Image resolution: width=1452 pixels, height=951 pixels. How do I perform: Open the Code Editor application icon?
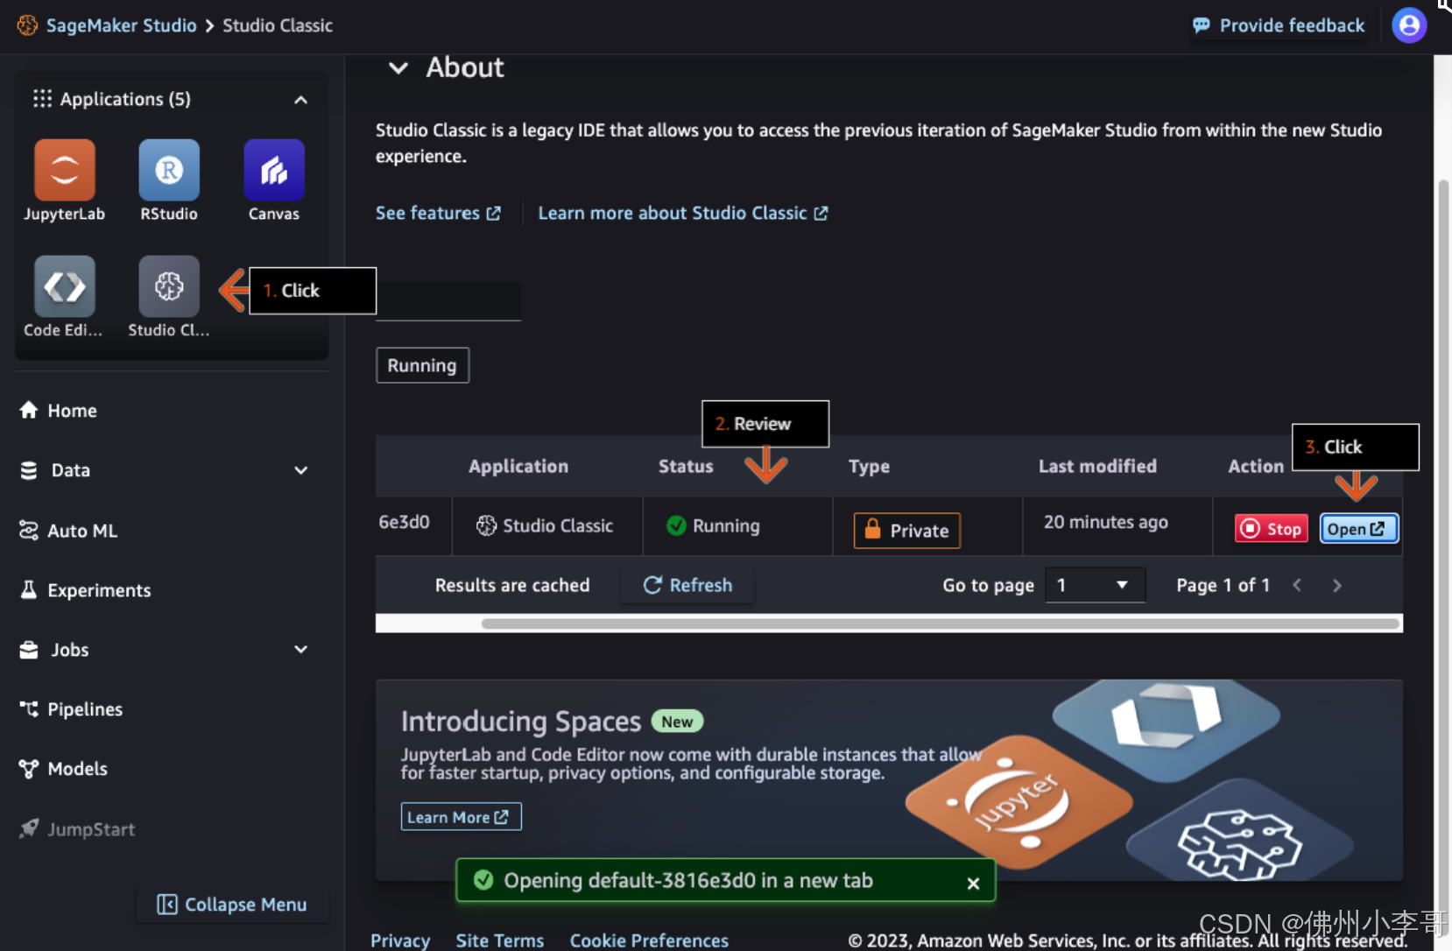[x=64, y=286]
